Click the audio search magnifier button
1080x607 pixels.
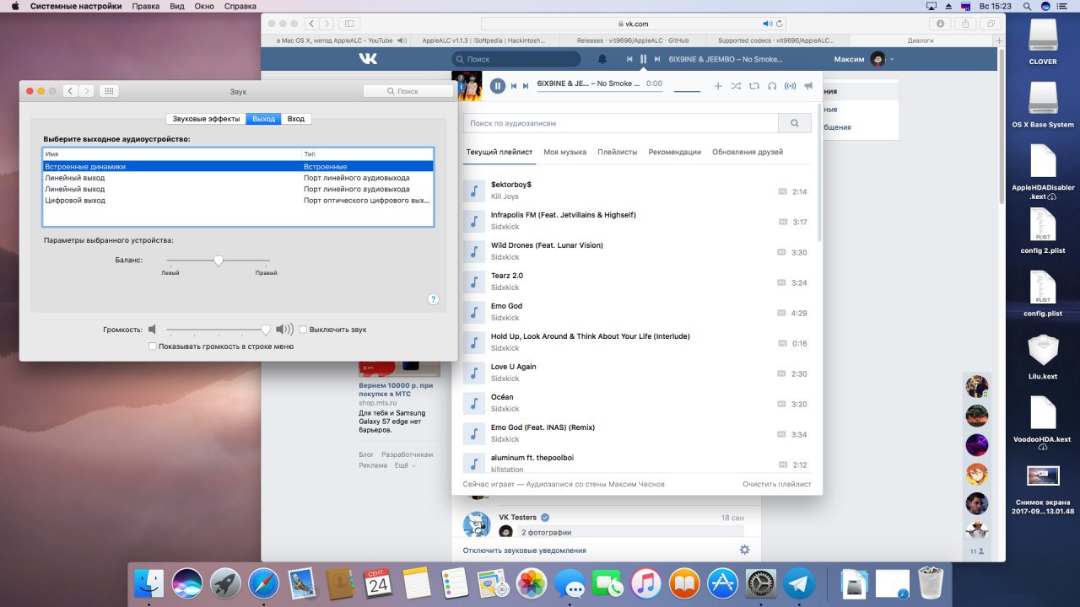795,123
